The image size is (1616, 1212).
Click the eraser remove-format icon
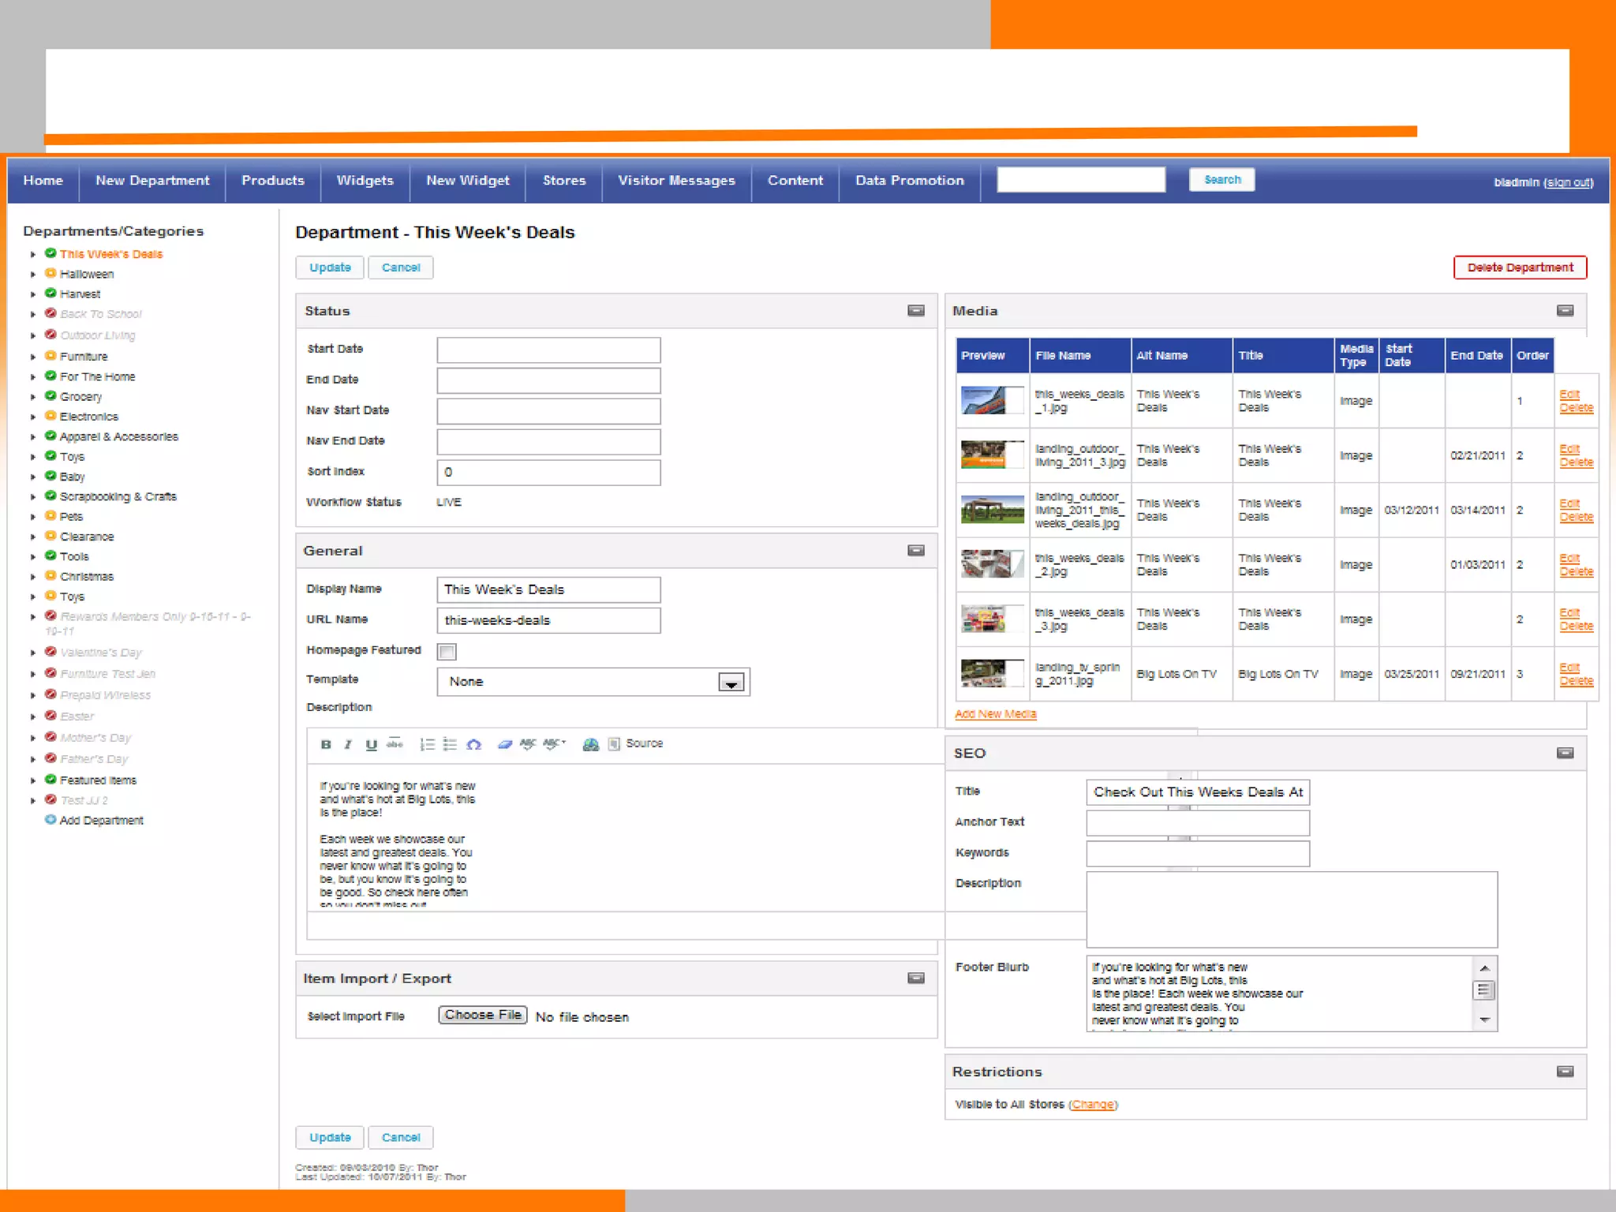point(505,744)
